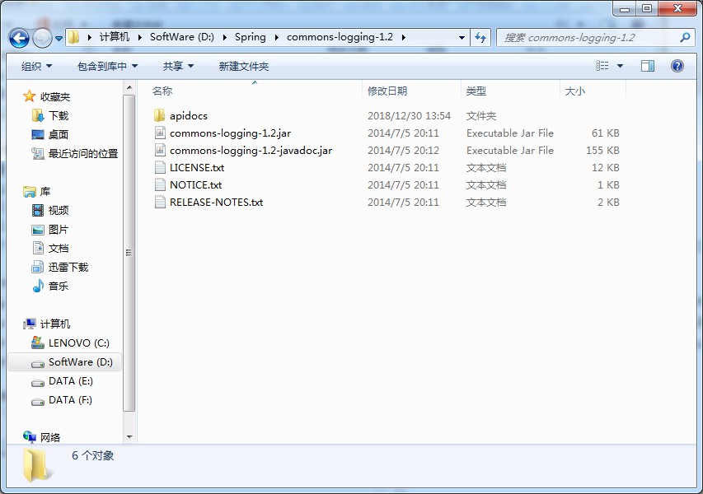The width and height of the screenshot is (703, 494).
Task: Select 收藏夹 star icon in sidebar
Action: pyautogui.click(x=29, y=96)
